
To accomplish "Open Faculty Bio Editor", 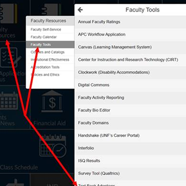I will 130,110.
